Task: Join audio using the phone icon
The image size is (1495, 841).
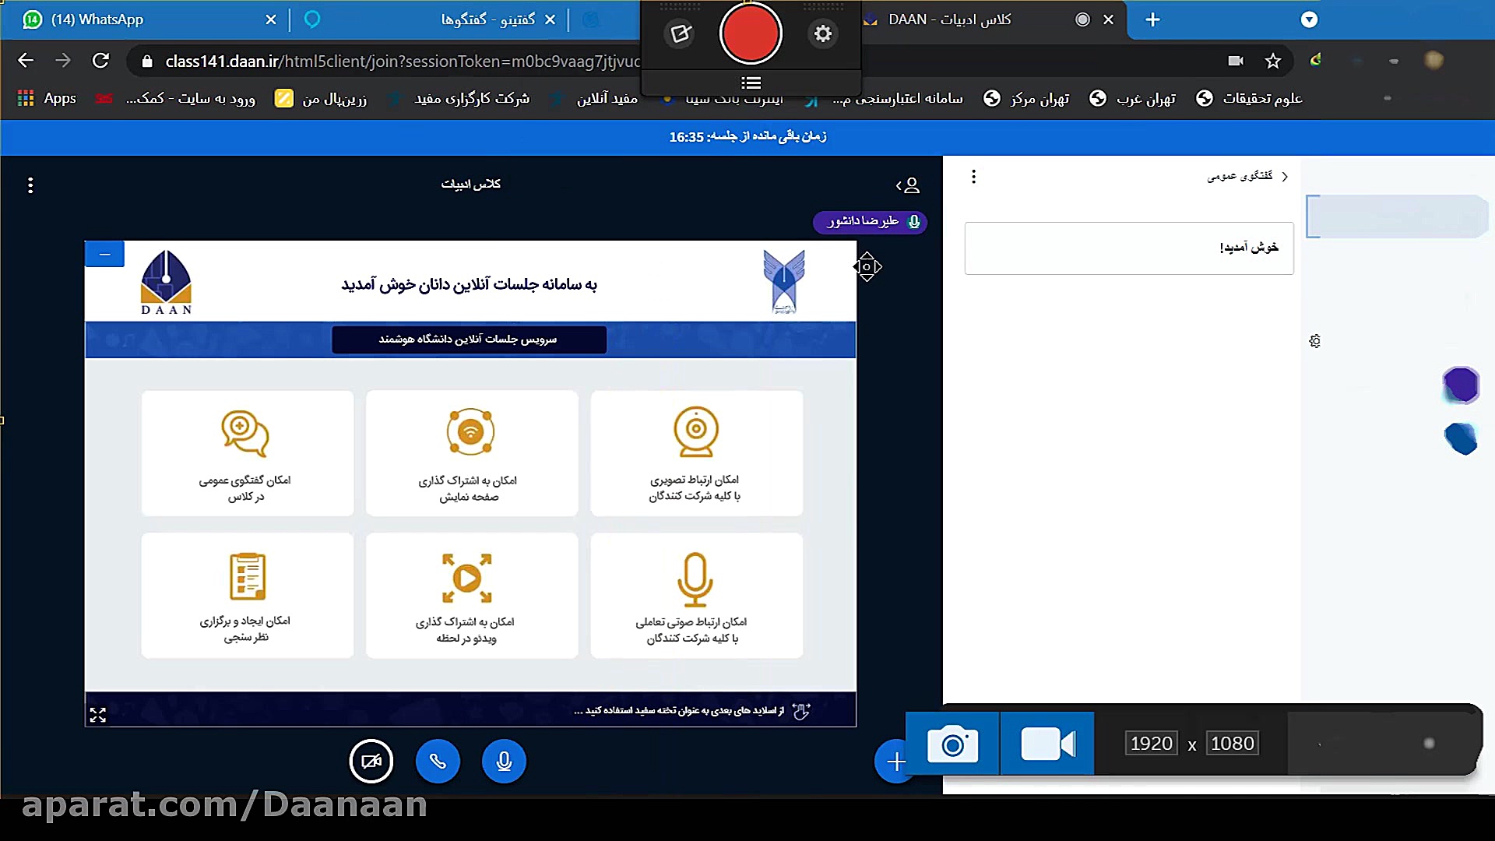Action: [x=438, y=762]
